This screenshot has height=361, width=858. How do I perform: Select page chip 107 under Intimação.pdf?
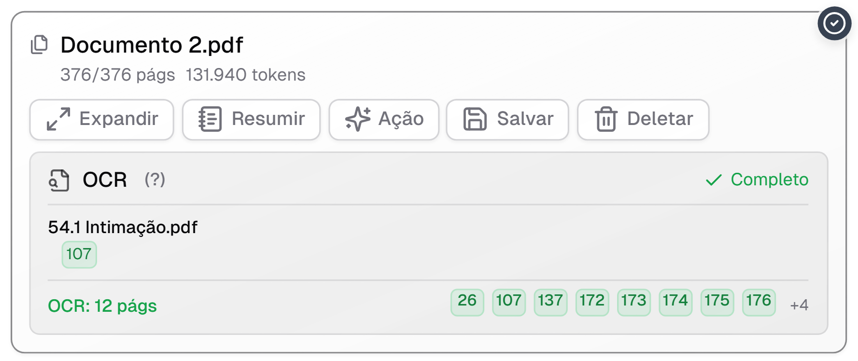[79, 254]
